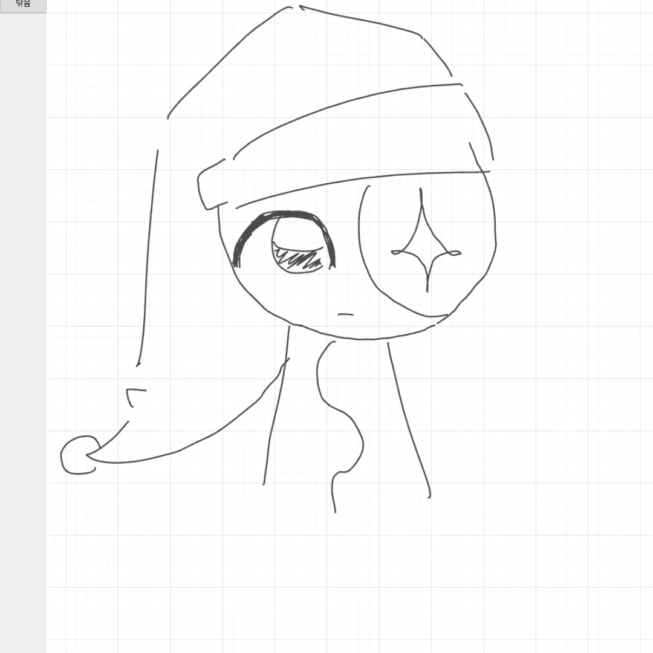Click the long vertical left edge of the hat

pos(148,258)
